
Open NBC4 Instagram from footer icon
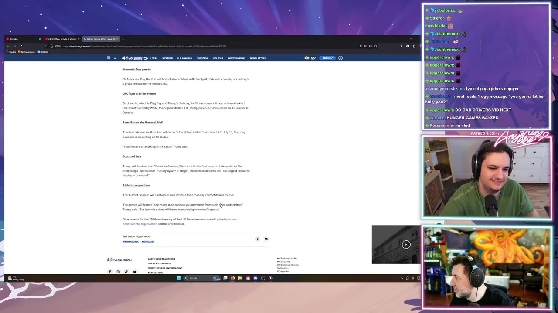point(118,272)
